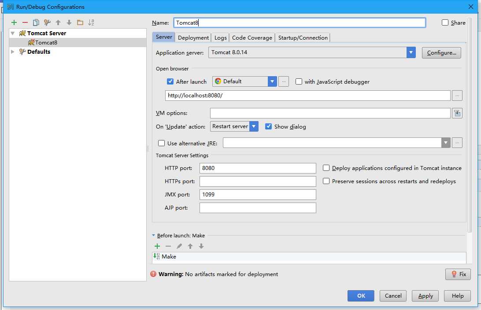Click the red warning icon
481x310 pixels.
153,274
